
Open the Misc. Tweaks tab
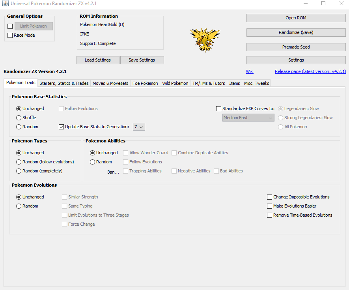[x=256, y=83]
